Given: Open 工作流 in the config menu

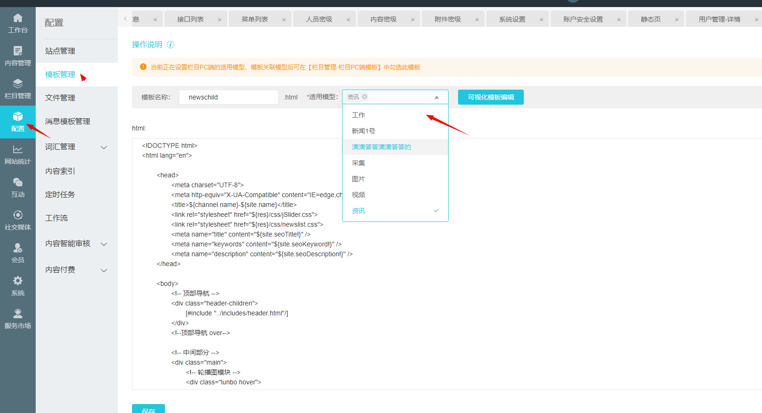Looking at the screenshot, I should pyautogui.click(x=77, y=218).
